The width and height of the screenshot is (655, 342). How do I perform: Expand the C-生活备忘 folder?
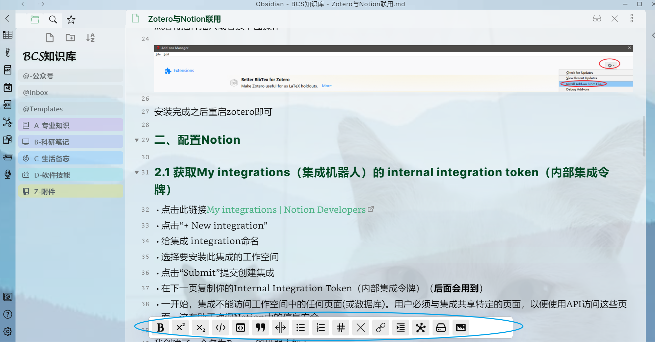pyautogui.click(x=71, y=158)
